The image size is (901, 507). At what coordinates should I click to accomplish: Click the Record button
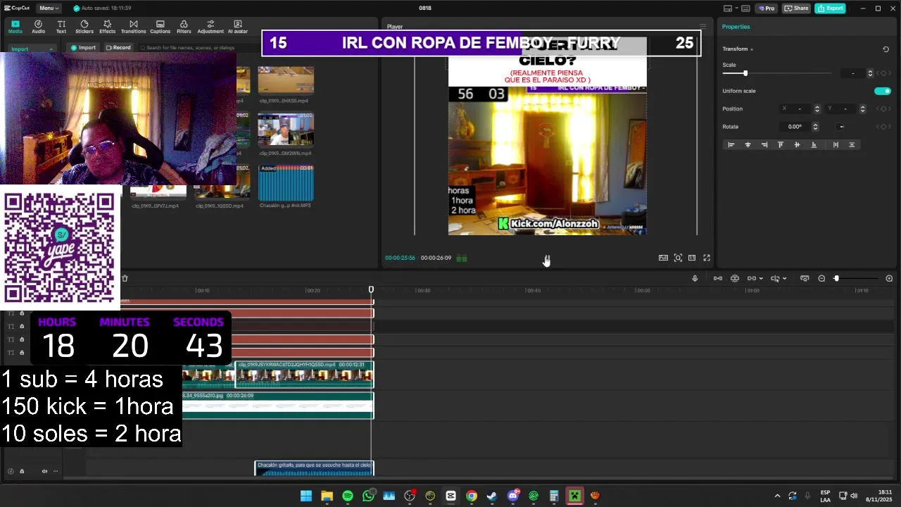tap(118, 48)
